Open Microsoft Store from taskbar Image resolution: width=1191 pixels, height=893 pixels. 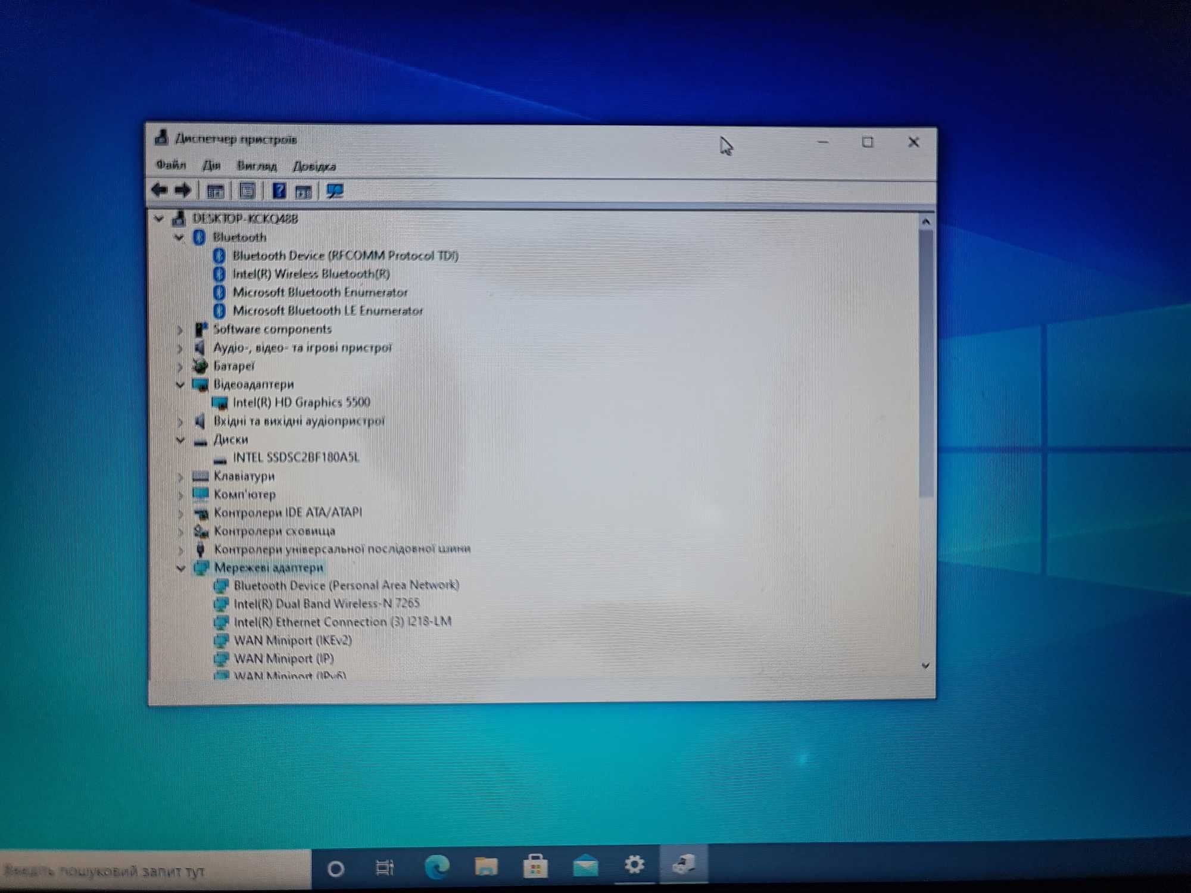(x=535, y=866)
